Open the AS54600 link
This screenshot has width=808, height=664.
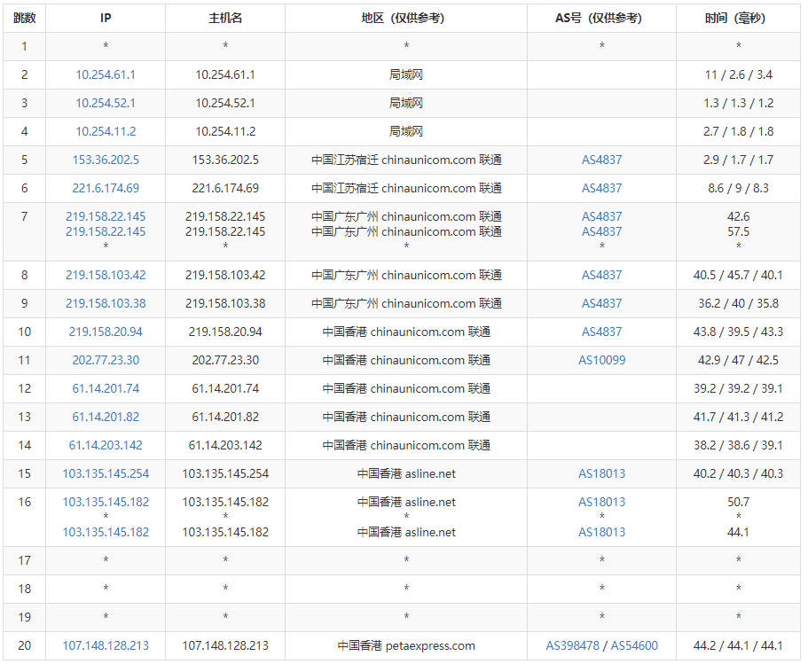pos(634,646)
